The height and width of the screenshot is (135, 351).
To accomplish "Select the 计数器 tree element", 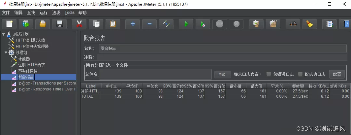I will point(24,59).
